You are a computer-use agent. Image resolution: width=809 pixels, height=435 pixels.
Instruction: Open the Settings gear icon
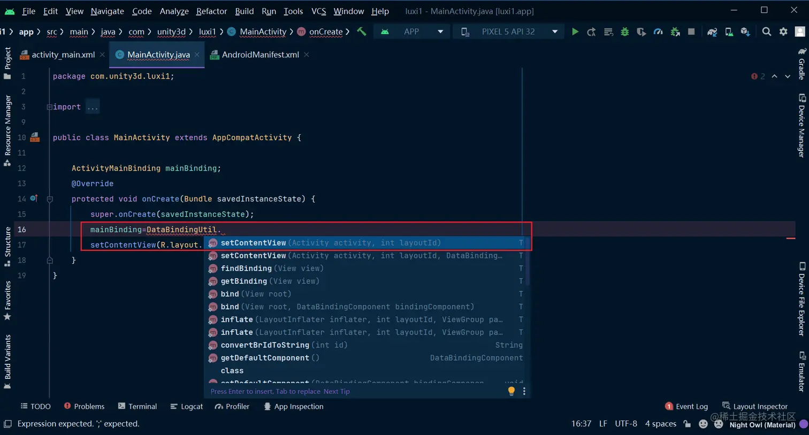[783, 32]
